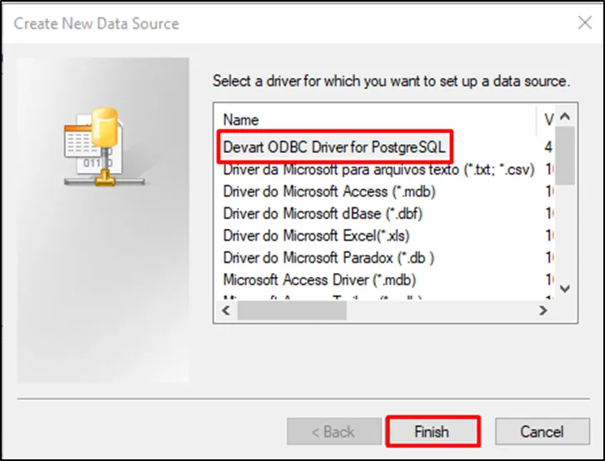Select Devart ODBC Driver for PostgreSQL
The image size is (605, 461).
pos(334,148)
